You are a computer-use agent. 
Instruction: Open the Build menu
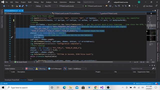(x=30, y=2)
